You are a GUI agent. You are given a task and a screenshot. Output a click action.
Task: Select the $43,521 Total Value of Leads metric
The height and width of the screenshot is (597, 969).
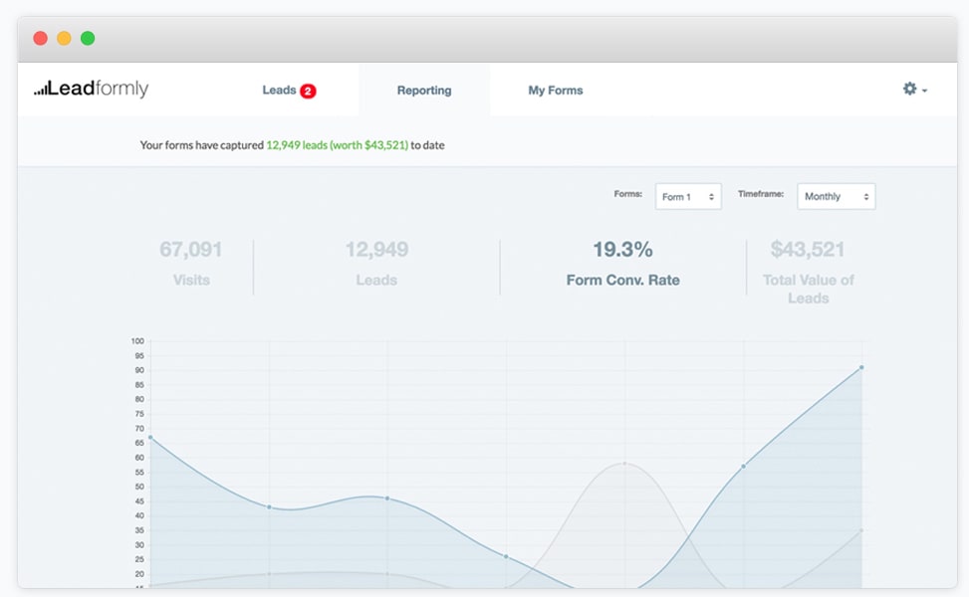tap(808, 272)
